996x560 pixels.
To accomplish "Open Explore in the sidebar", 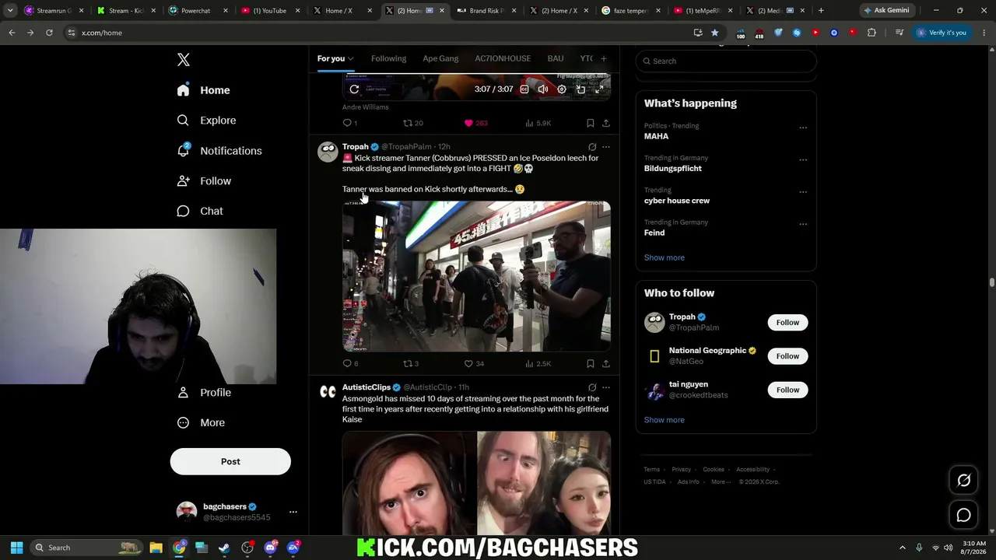I will click(207, 121).
